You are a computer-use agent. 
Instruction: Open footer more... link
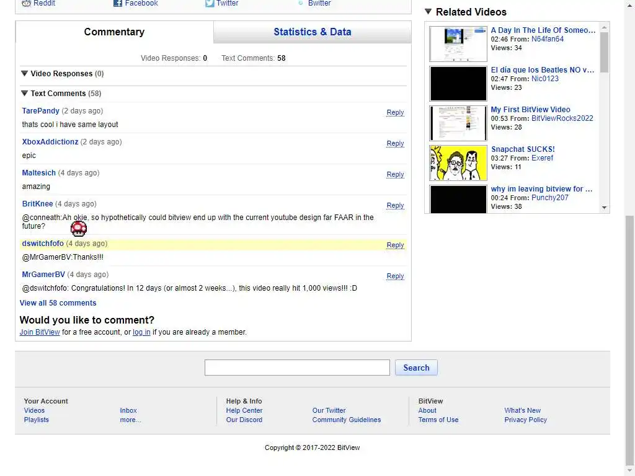(130, 420)
